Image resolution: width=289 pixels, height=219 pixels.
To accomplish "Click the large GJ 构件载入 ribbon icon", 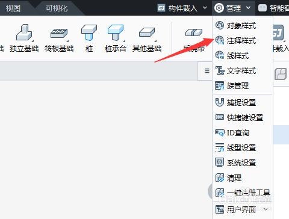I will pos(278,32).
